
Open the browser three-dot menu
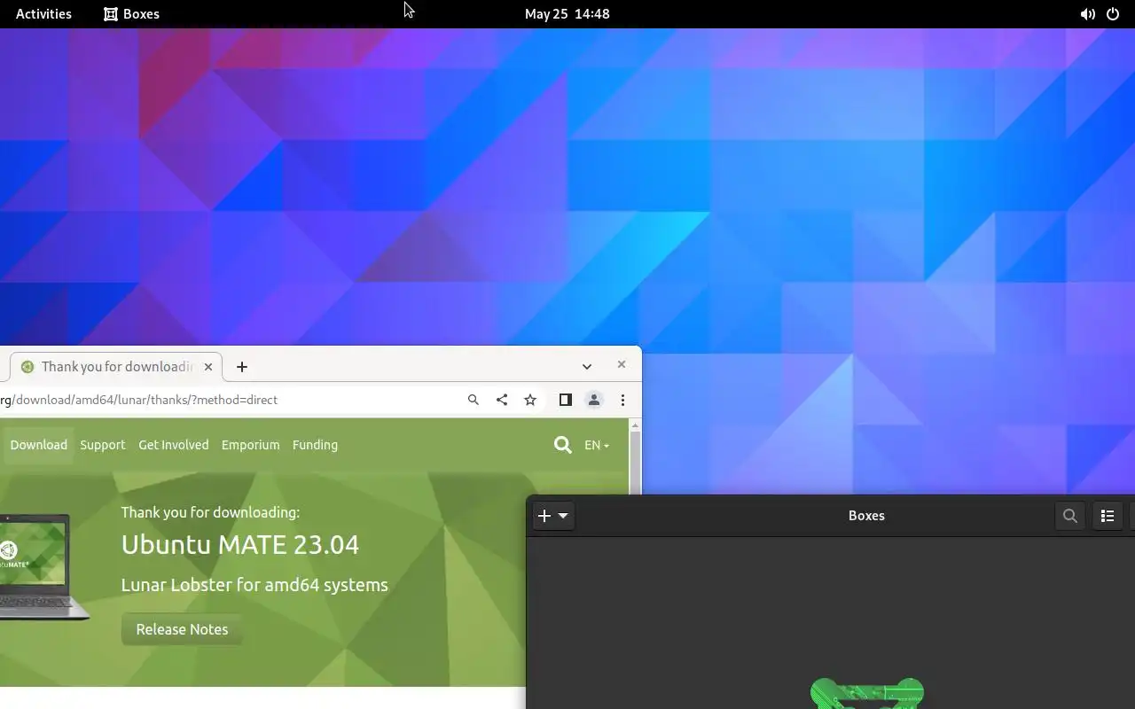tap(622, 400)
